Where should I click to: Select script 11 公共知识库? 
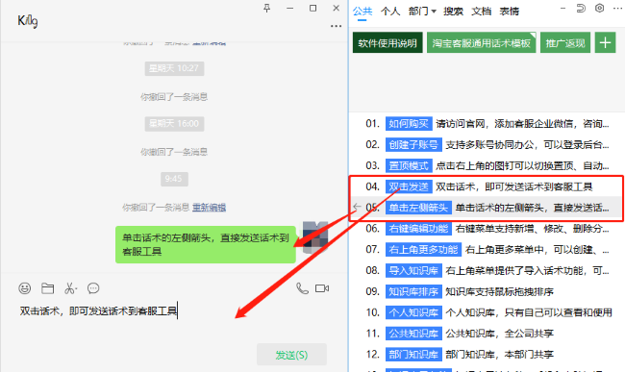click(487, 334)
